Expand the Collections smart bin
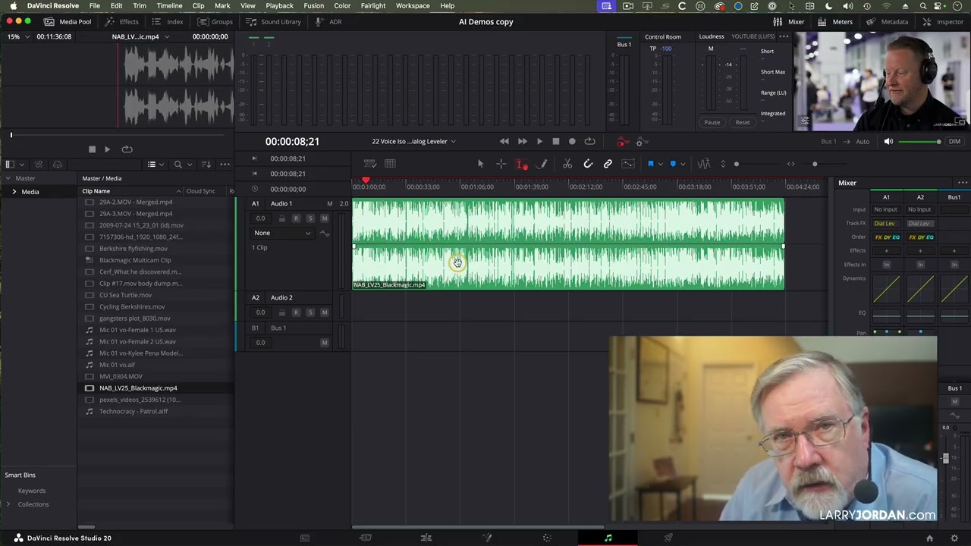 tap(8, 504)
